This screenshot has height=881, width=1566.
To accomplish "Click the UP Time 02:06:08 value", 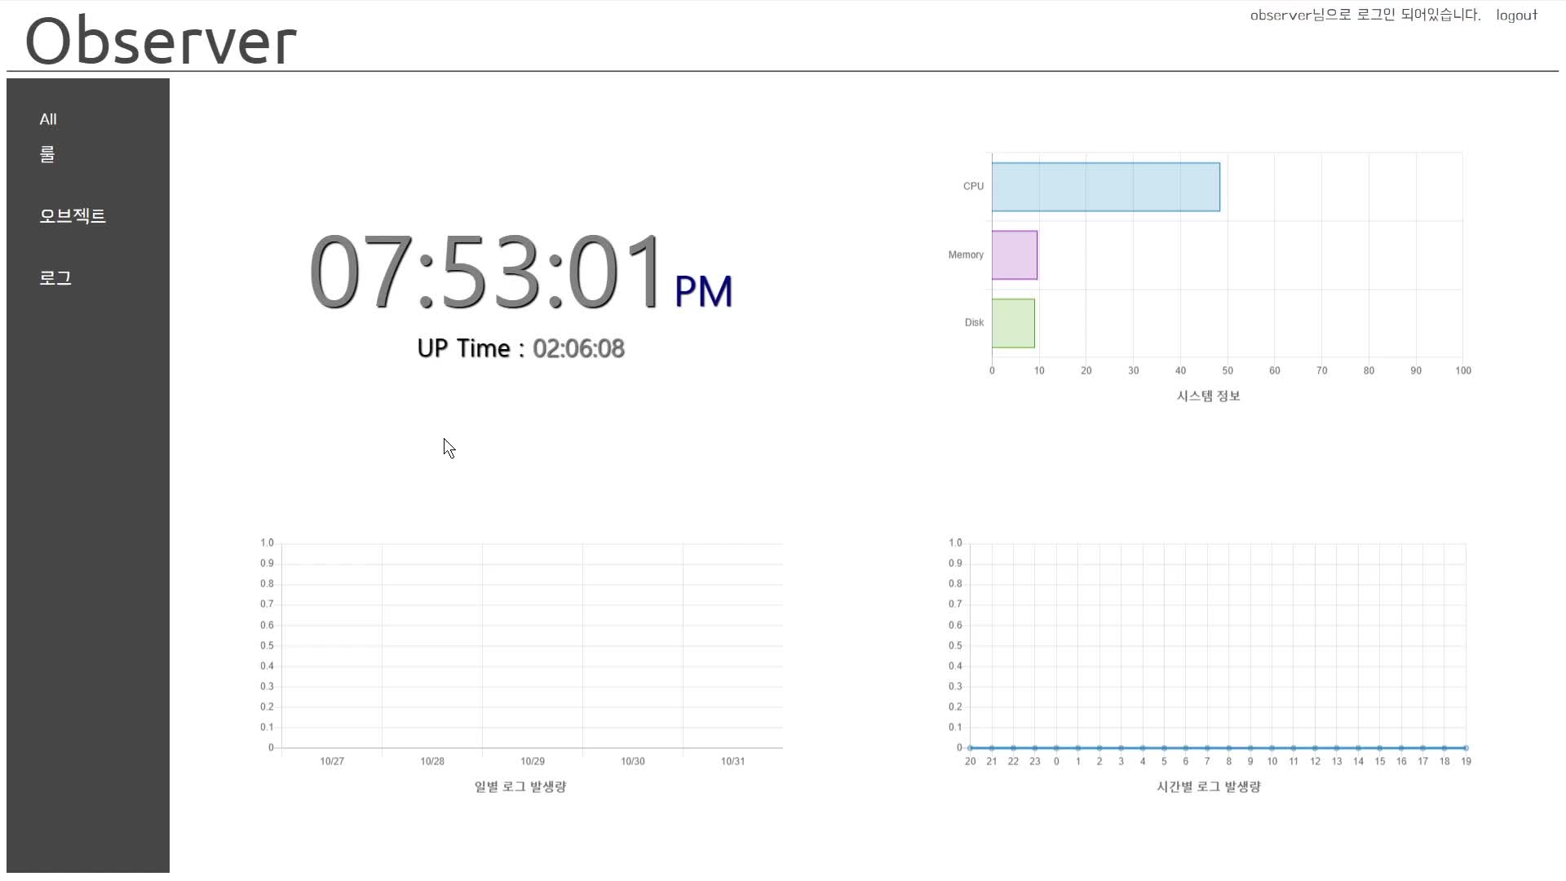I will 578,348.
